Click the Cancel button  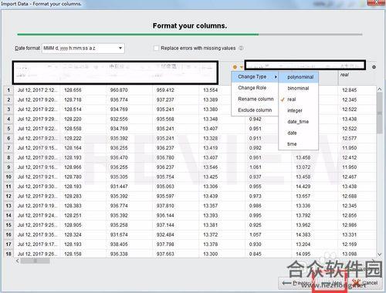(364, 283)
